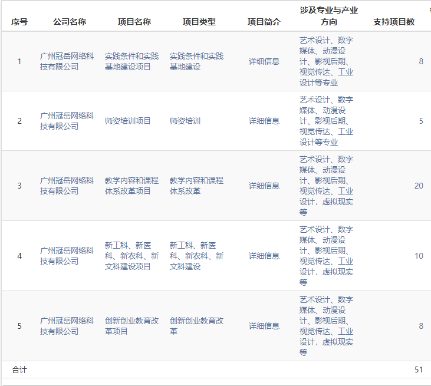This screenshot has width=431, height=386.
Task: Click supported count 10 value
Action: point(419,256)
